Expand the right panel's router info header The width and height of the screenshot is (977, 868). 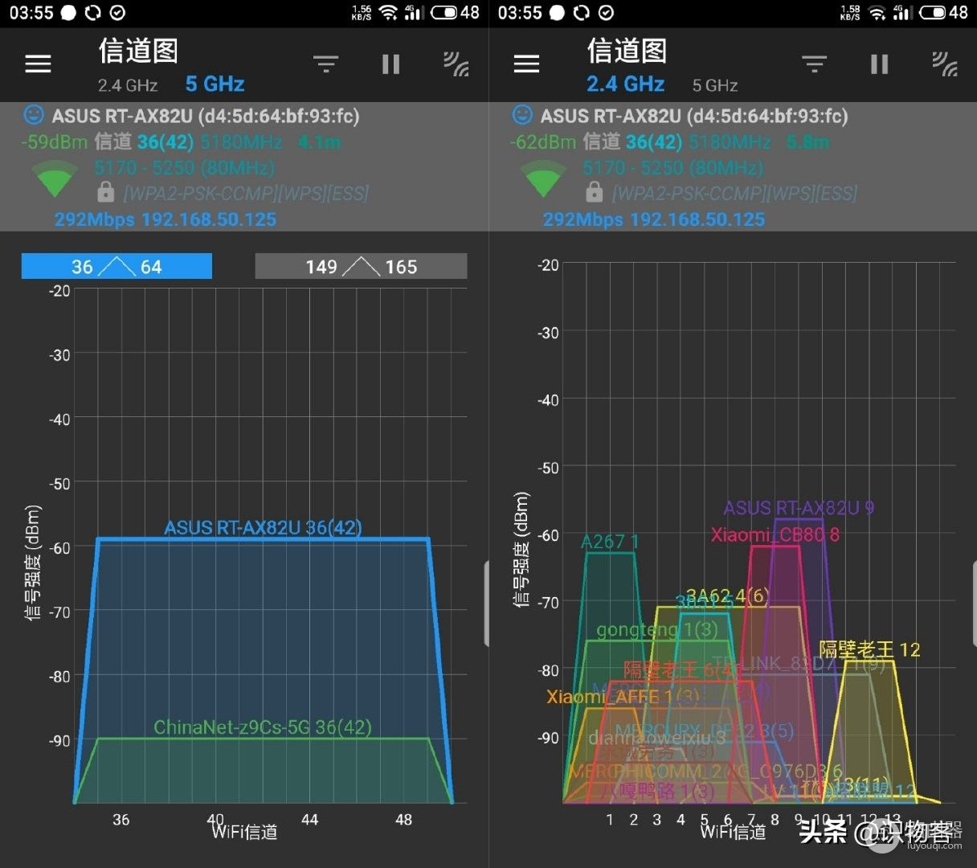[x=695, y=115]
